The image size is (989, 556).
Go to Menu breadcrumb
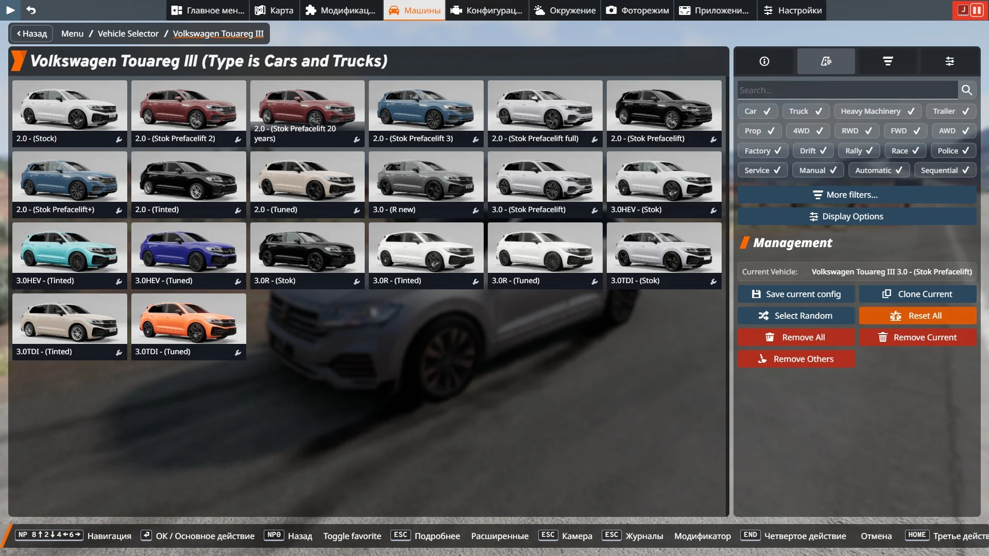point(72,33)
